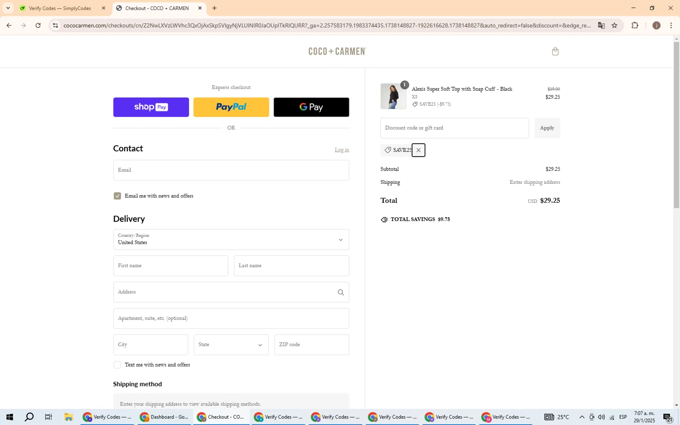The image size is (680, 425).
Task: Open Task View on taskbar
Action: click(x=49, y=417)
